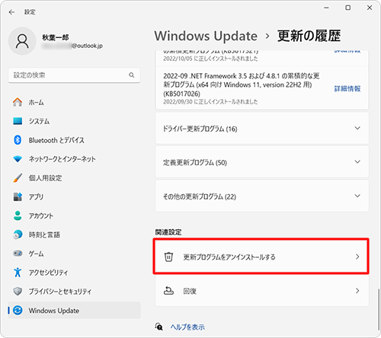This screenshot has height=338, width=381.
Task: Open プライバシーとセキュリティ settings
Action: tap(74, 291)
